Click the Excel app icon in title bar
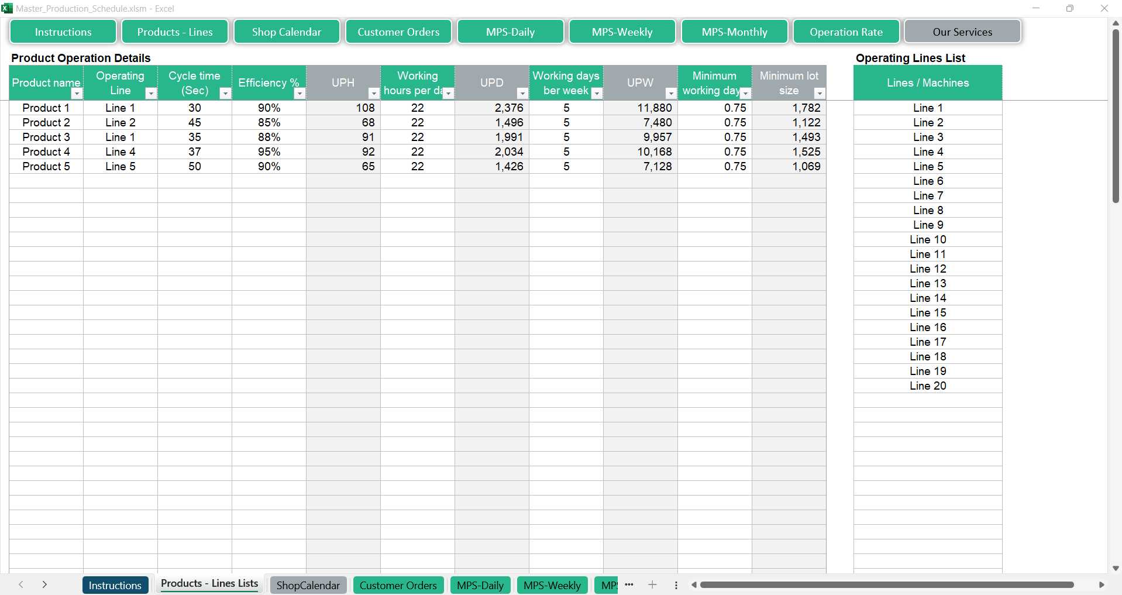The image size is (1122, 595). (x=7, y=8)
